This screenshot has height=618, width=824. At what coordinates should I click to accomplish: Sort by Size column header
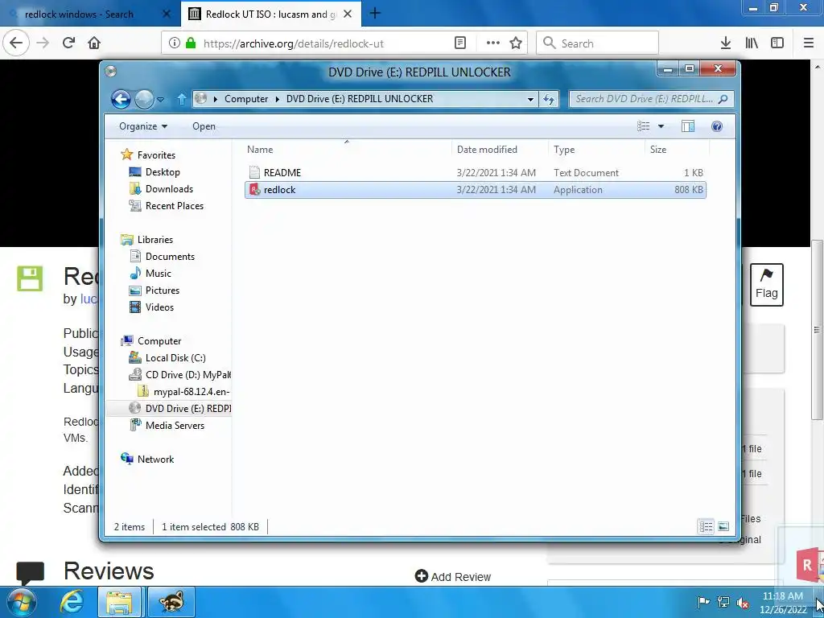click(x=677, y=149)
